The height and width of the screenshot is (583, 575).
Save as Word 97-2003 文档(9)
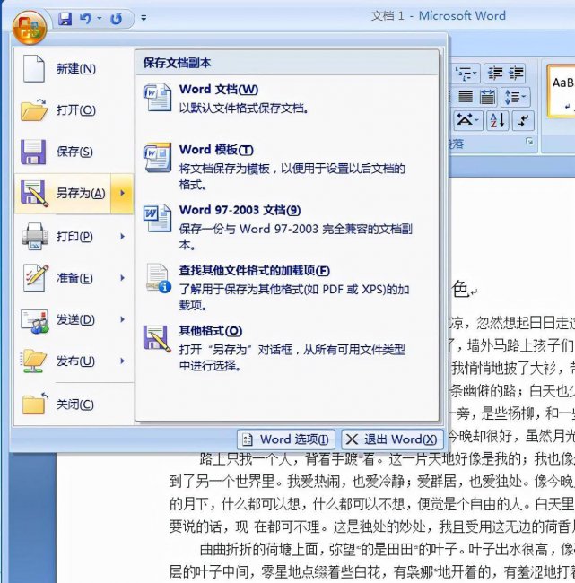287,226
